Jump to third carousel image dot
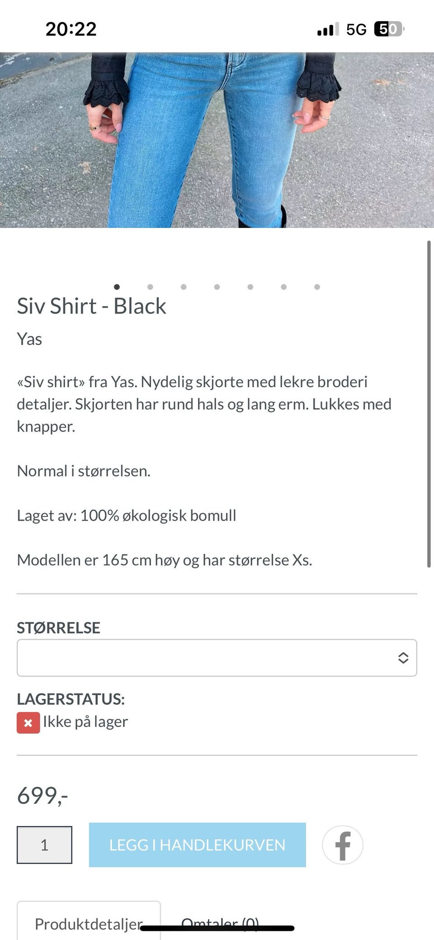This screenshot has height=940, width=434. 184,287
